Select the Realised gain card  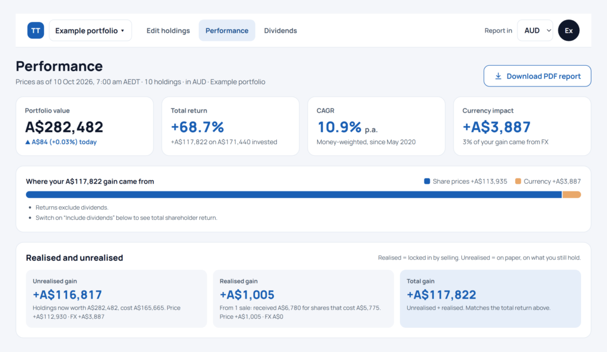coord(303,299)
